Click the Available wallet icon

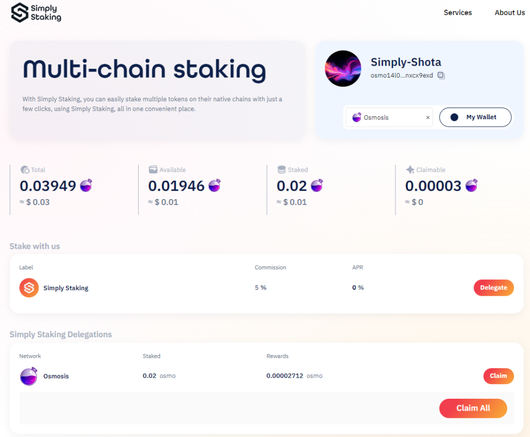153,170
